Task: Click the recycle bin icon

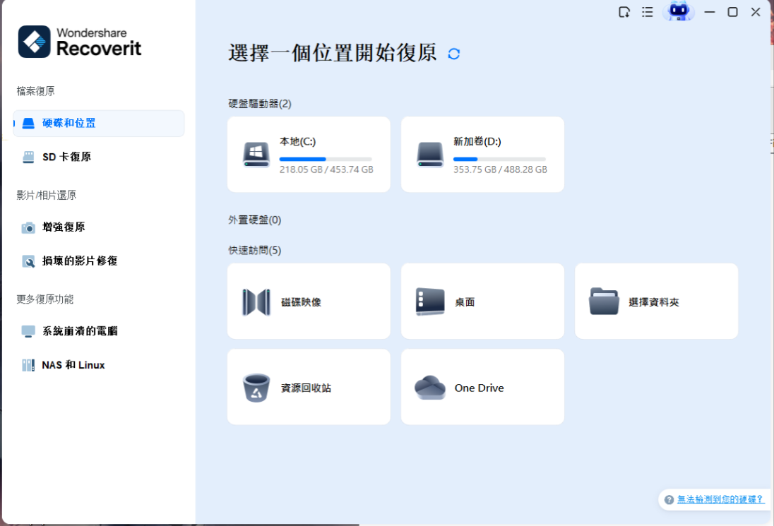Action: 256,388
